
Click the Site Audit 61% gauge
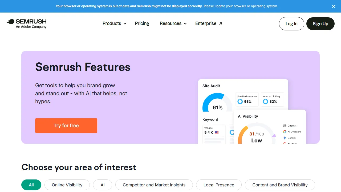[x=217, y=102]
